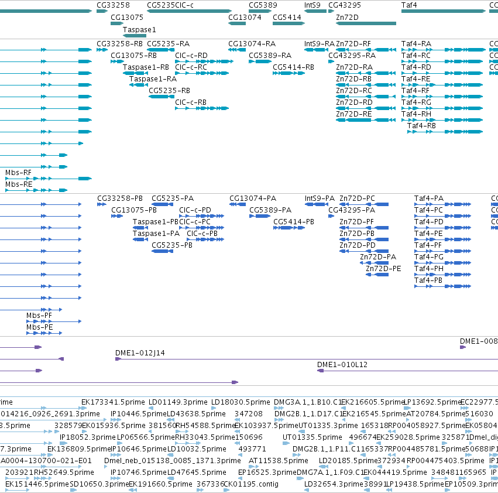The width and height of the screenshot is (498, 493).
Task: Click the Zn72D-PE protein label
Action: click(x=383, y=269)
